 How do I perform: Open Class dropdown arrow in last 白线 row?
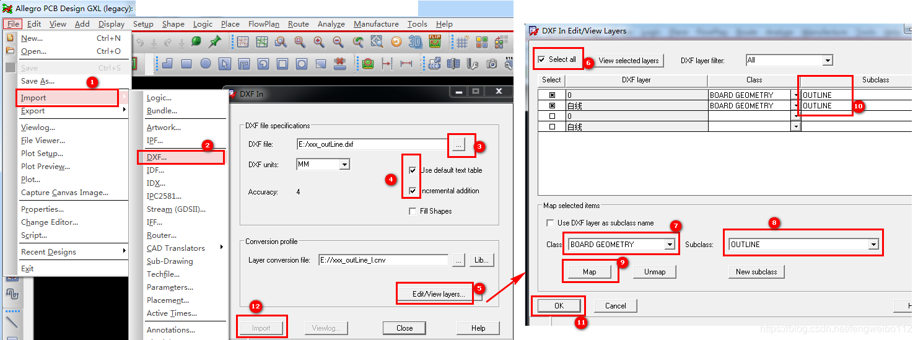click(x=796, y=127)
